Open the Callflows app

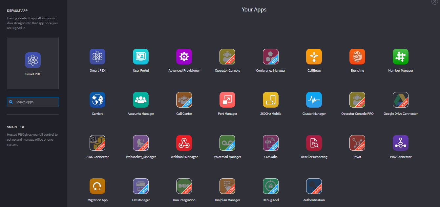pyautogui.click(x=314, y=57)
